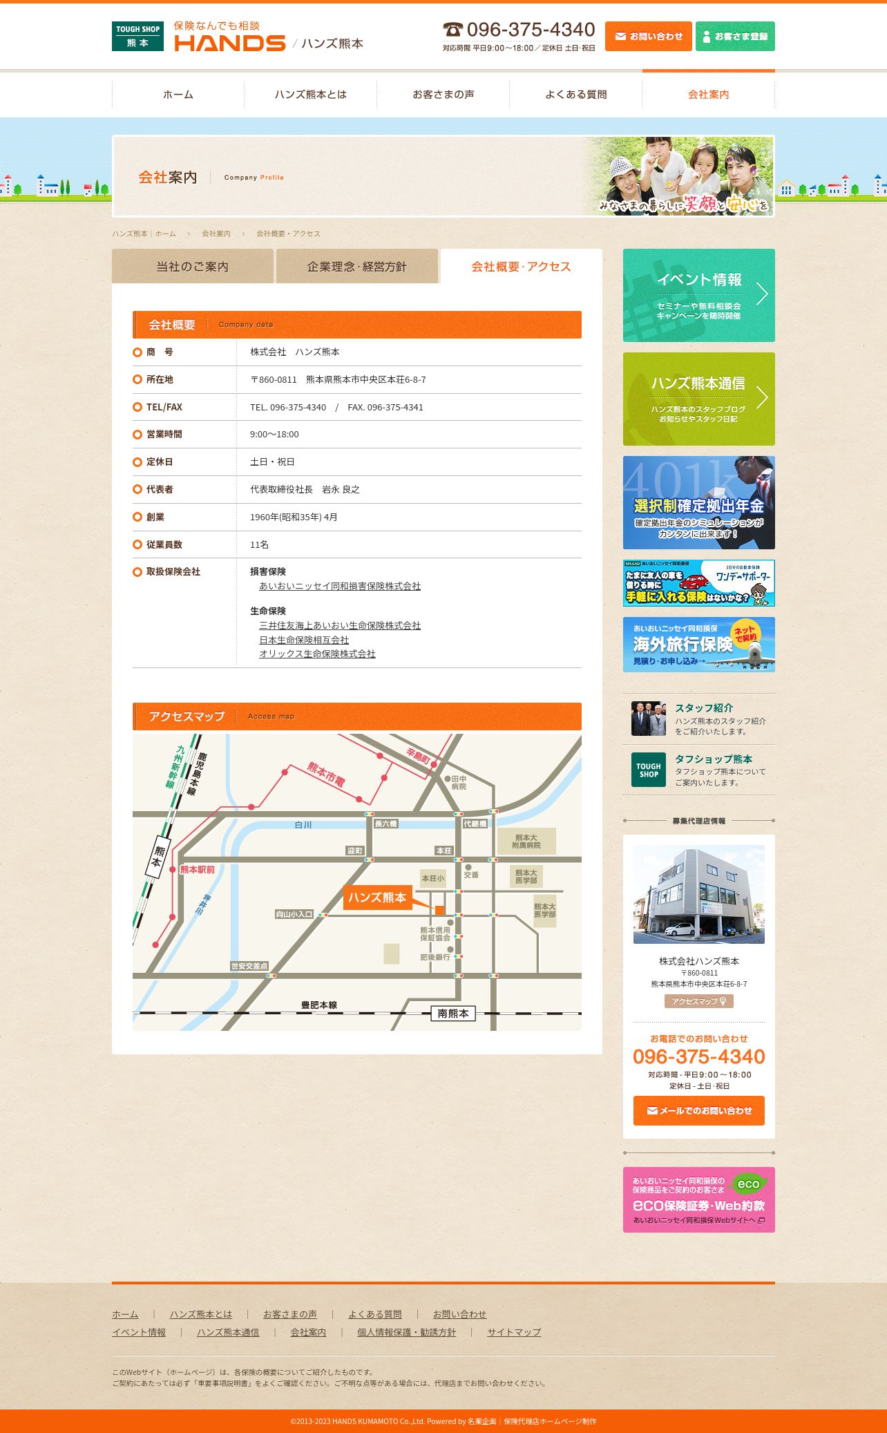
Task: Click the 代表取締役社長 岩永 良之 text
Action: pyautogui.click(x=305, y=489)
